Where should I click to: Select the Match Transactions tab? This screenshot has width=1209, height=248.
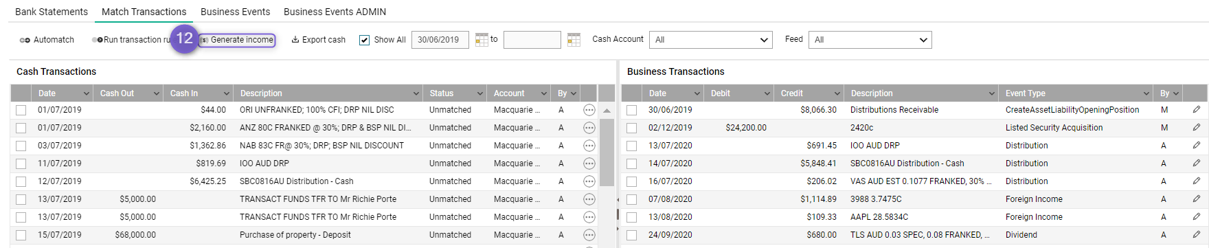point(144,12)
